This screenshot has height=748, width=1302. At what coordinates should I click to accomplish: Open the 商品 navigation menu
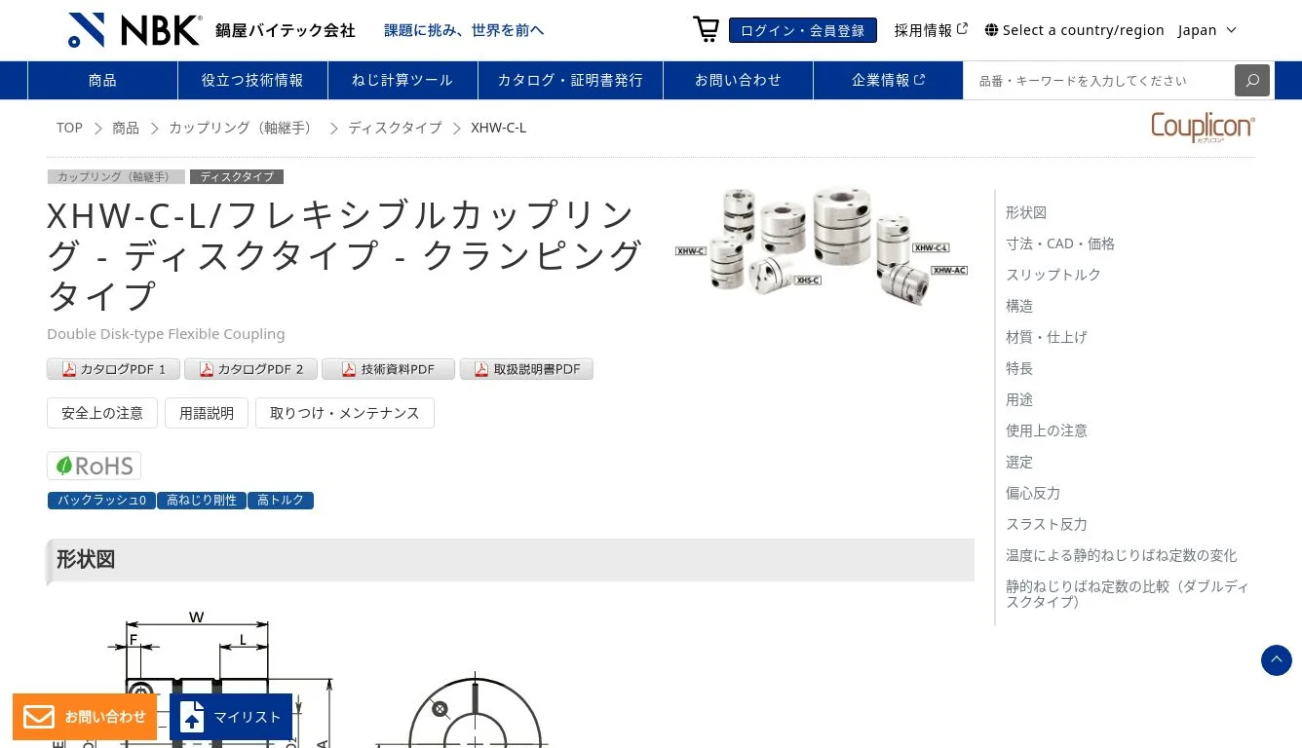[x=102, y=80]
